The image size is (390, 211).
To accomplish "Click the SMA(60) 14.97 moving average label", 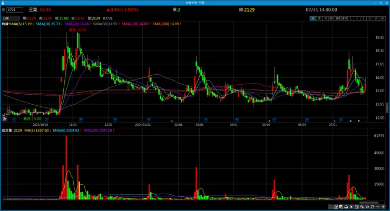I will (x=106, y=24).
